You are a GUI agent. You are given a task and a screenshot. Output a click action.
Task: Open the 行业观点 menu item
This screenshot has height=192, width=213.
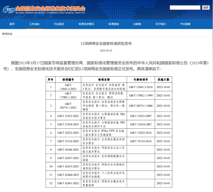click(59, 24)
